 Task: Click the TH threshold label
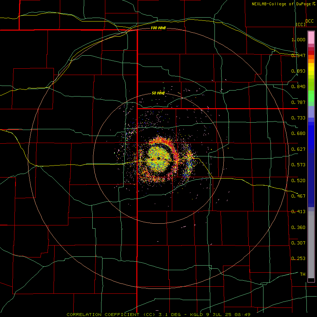tap(303, 274)
